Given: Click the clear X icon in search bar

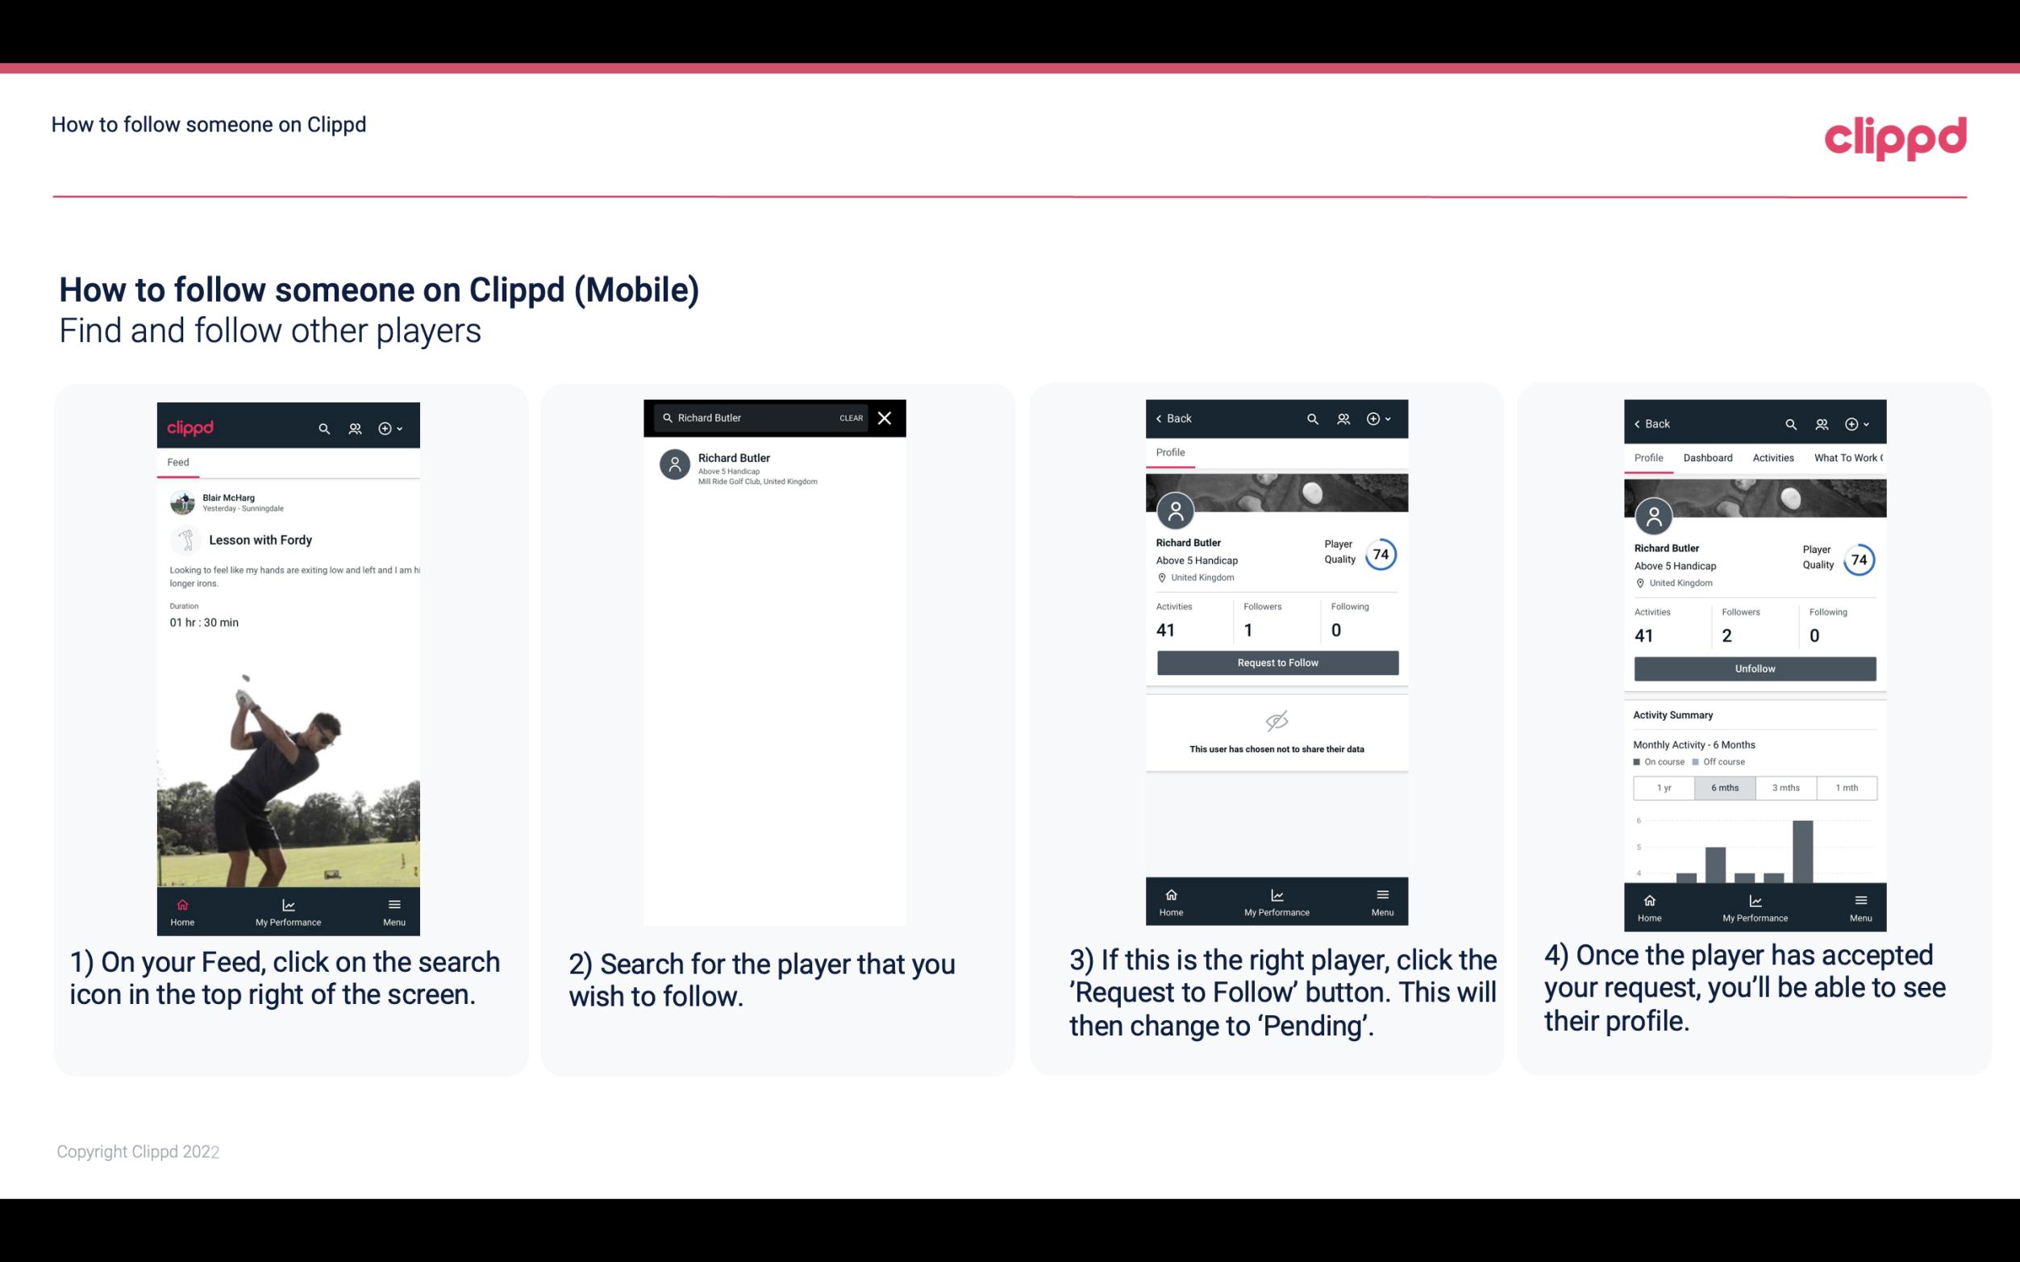Looking at the screenshot, I should point(886,419).
